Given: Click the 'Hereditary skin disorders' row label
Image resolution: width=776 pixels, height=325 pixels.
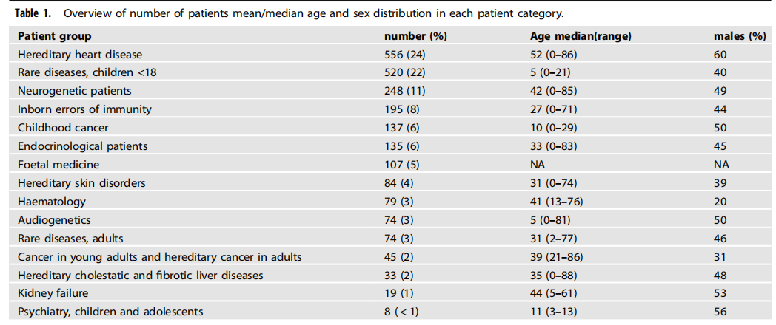Looking at the screenshot, I should coord(81,183).
